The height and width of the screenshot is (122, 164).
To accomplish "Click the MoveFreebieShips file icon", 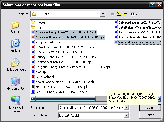I will (x=33, y=82).
